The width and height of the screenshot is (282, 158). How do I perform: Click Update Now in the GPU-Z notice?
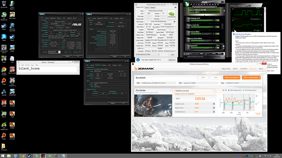(x=172, y=60)
